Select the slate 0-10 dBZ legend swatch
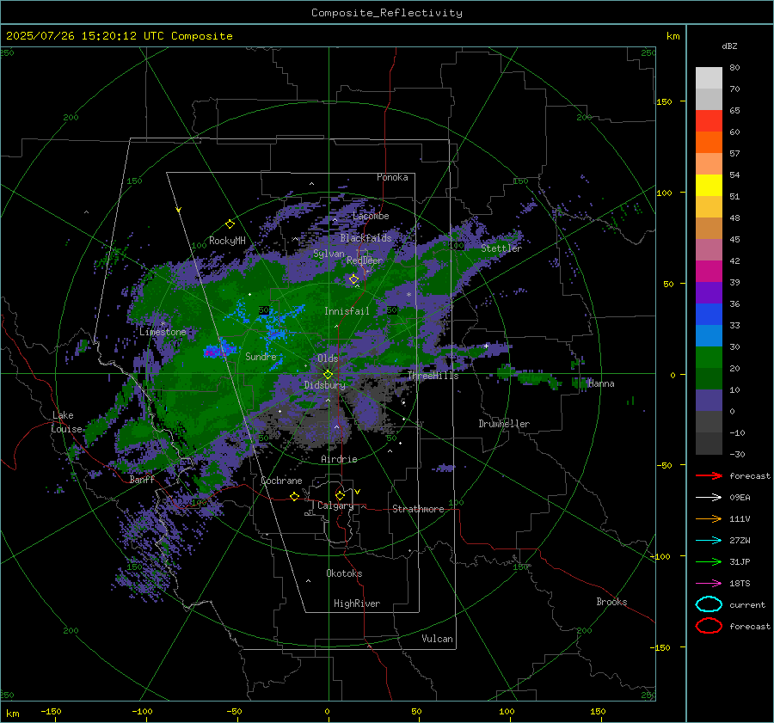 pyautogui.click(x=709, y=400)
